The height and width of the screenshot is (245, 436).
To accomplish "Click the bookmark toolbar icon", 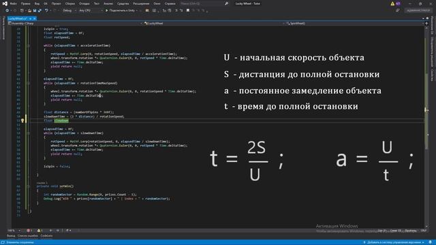I will (188, 11).
